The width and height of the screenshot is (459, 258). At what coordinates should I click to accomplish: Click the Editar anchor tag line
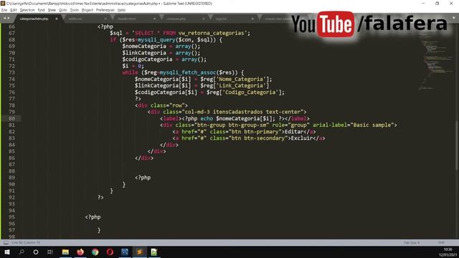tap(244, 132)
